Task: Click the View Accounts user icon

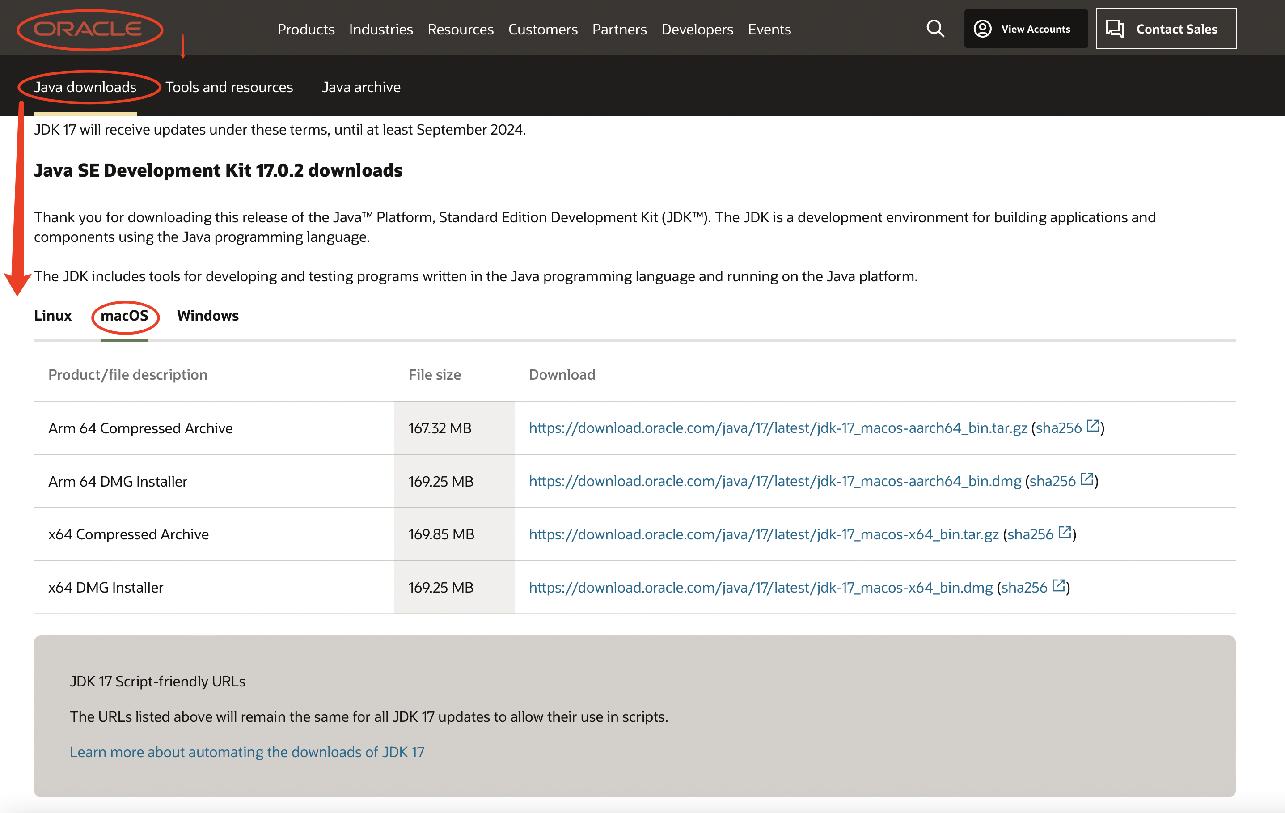Action: [982, 29]
